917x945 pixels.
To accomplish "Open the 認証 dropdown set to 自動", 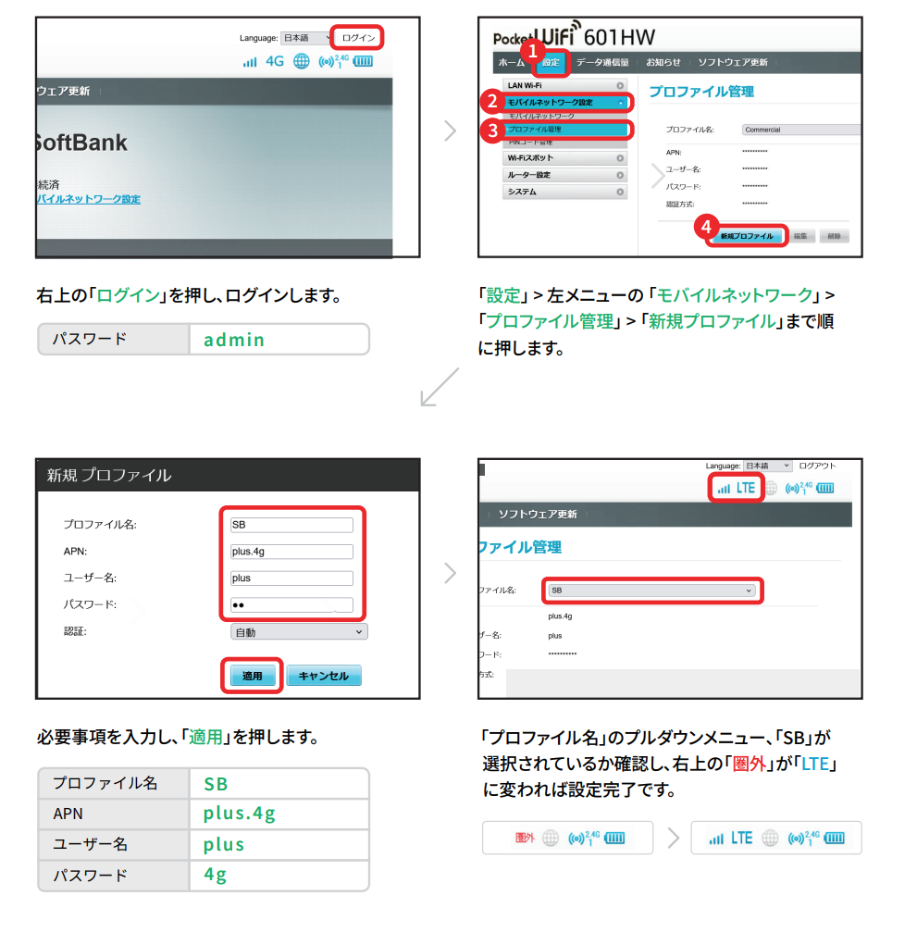I will tap(298, 632).
